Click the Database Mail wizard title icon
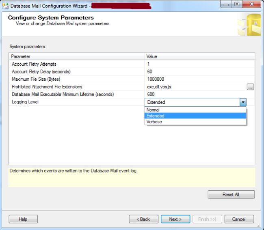The width and height of the screenshot is (264, 230). 5,6
